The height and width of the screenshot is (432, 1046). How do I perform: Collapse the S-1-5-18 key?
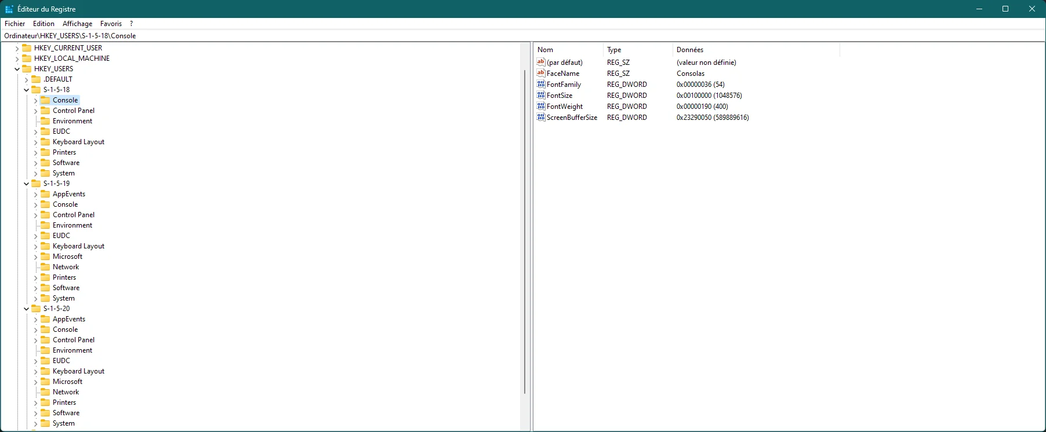tap(26, 90)
